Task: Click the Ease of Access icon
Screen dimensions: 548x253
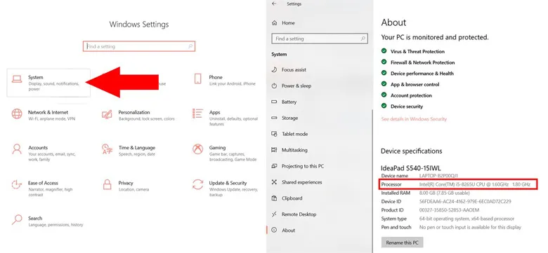Action: click(x=16, y=184)
